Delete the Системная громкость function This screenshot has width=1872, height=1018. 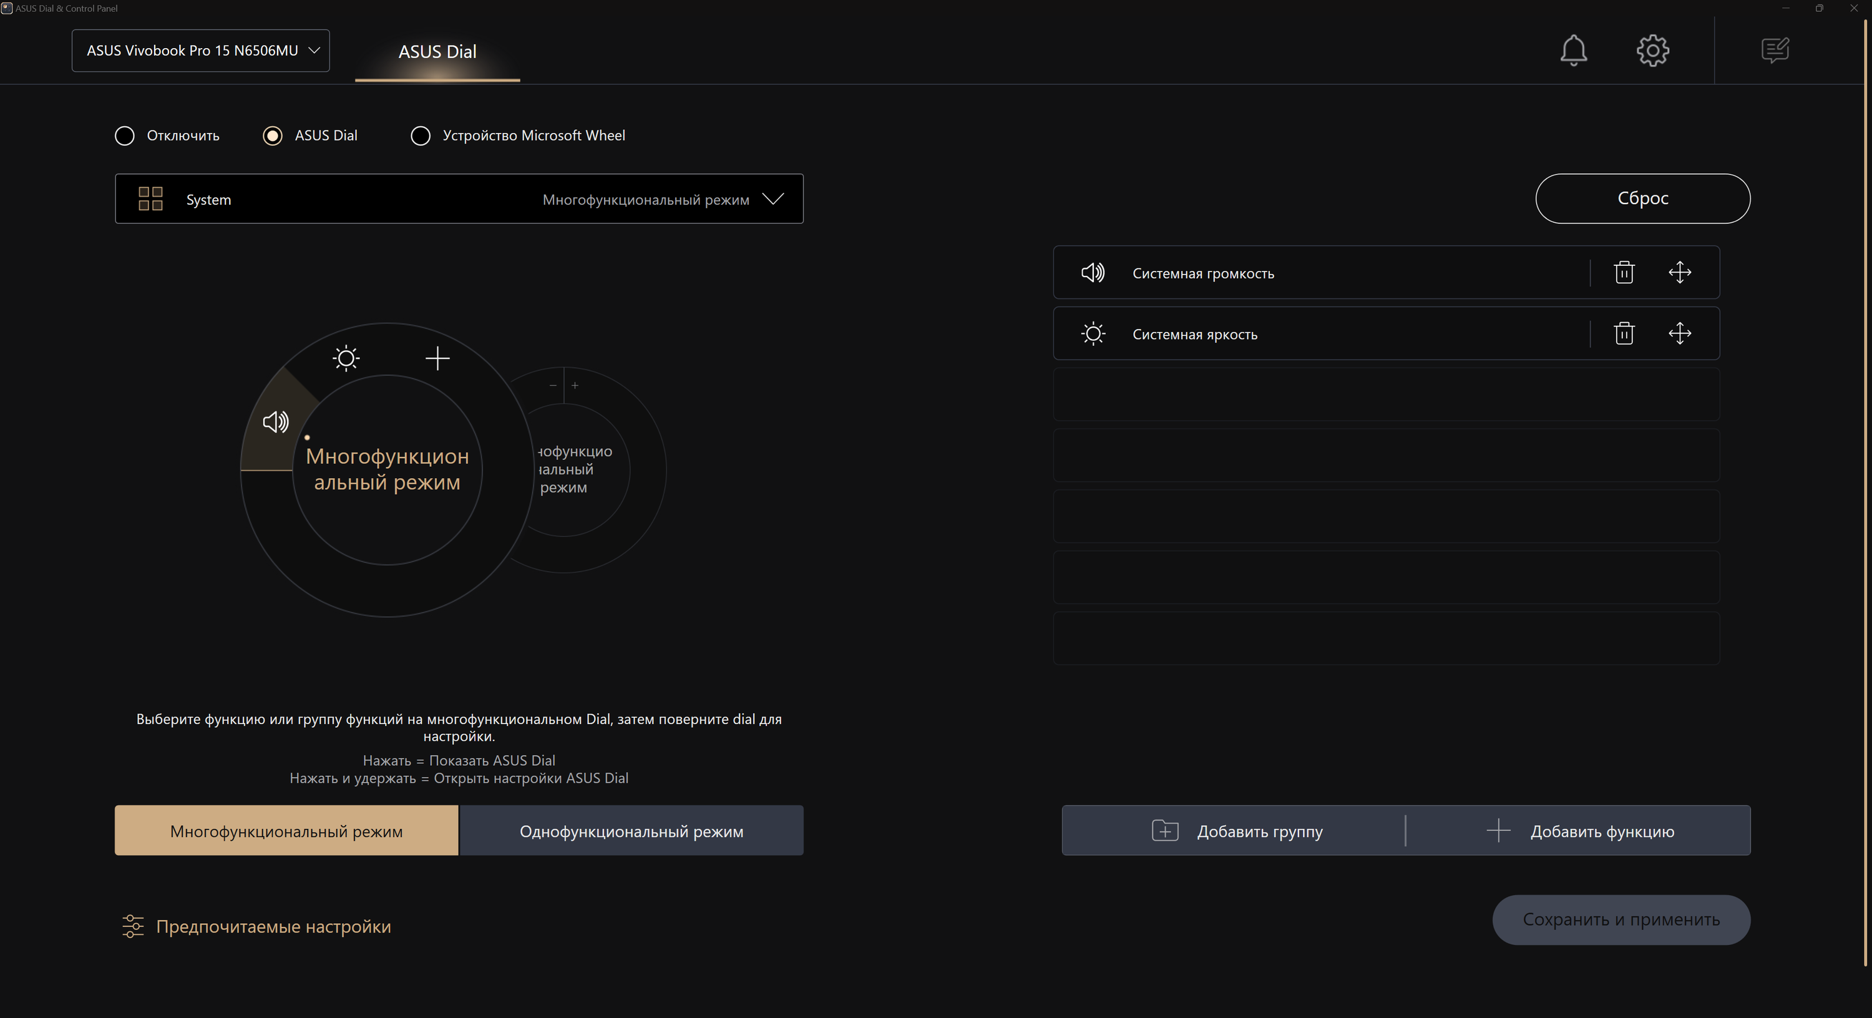point(1624,273)
